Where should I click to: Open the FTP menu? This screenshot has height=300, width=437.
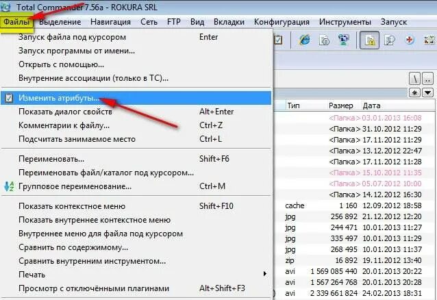point(174,22)
